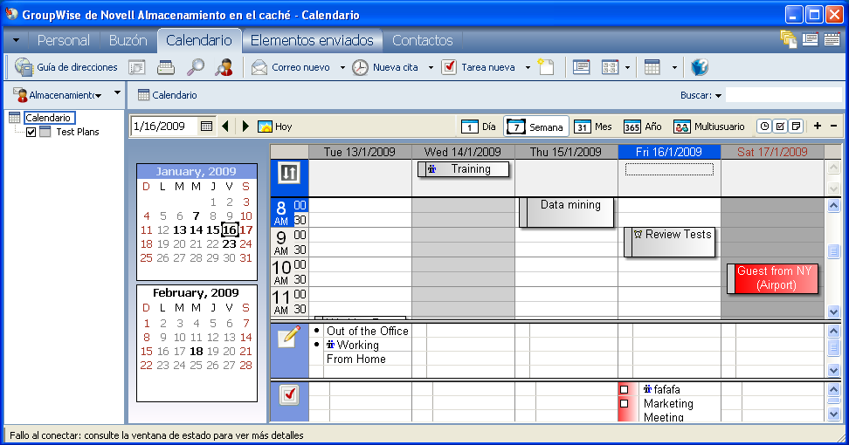
Task: Open the date picker calendar icon
Action: [206, 127]
